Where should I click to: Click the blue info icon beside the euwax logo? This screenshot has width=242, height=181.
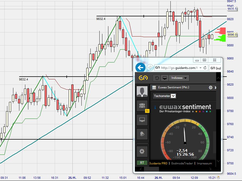[155, 107]
